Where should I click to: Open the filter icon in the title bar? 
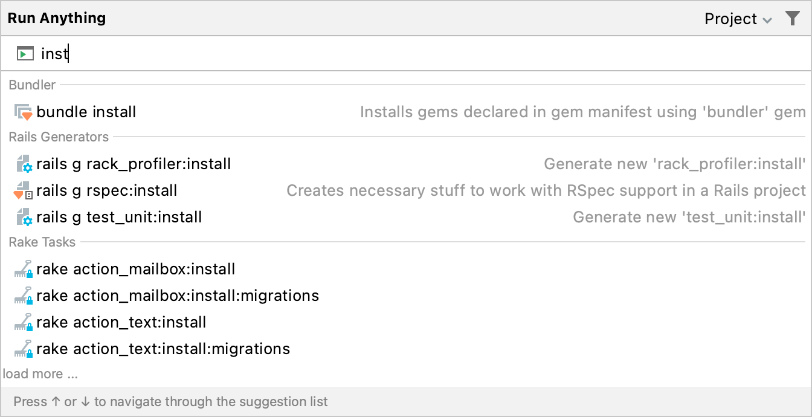click(x=793, y=18)
